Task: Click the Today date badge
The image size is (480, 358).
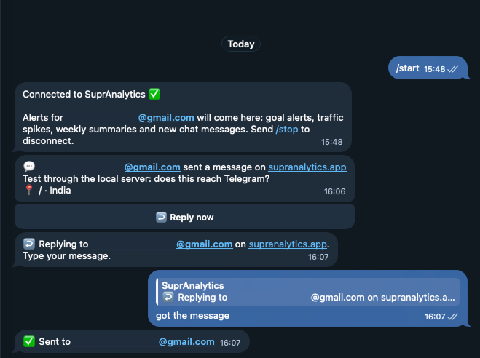Action: (x=241, y=44)
